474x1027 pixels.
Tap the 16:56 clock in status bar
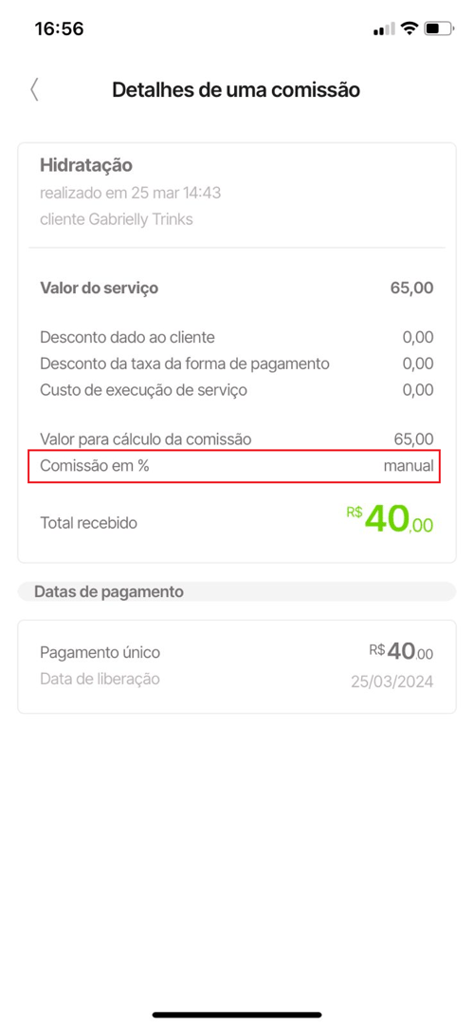pyautogui.click(x=59, y=28)
